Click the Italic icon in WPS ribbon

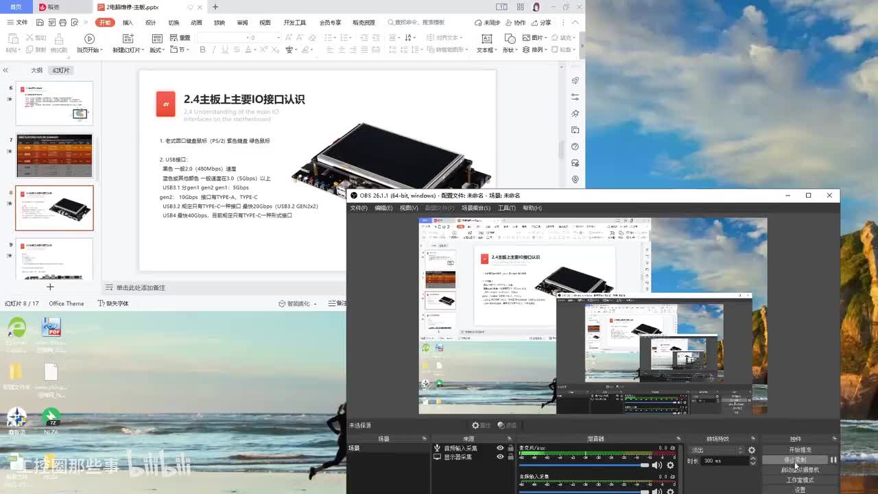click(x=214, y=49)
